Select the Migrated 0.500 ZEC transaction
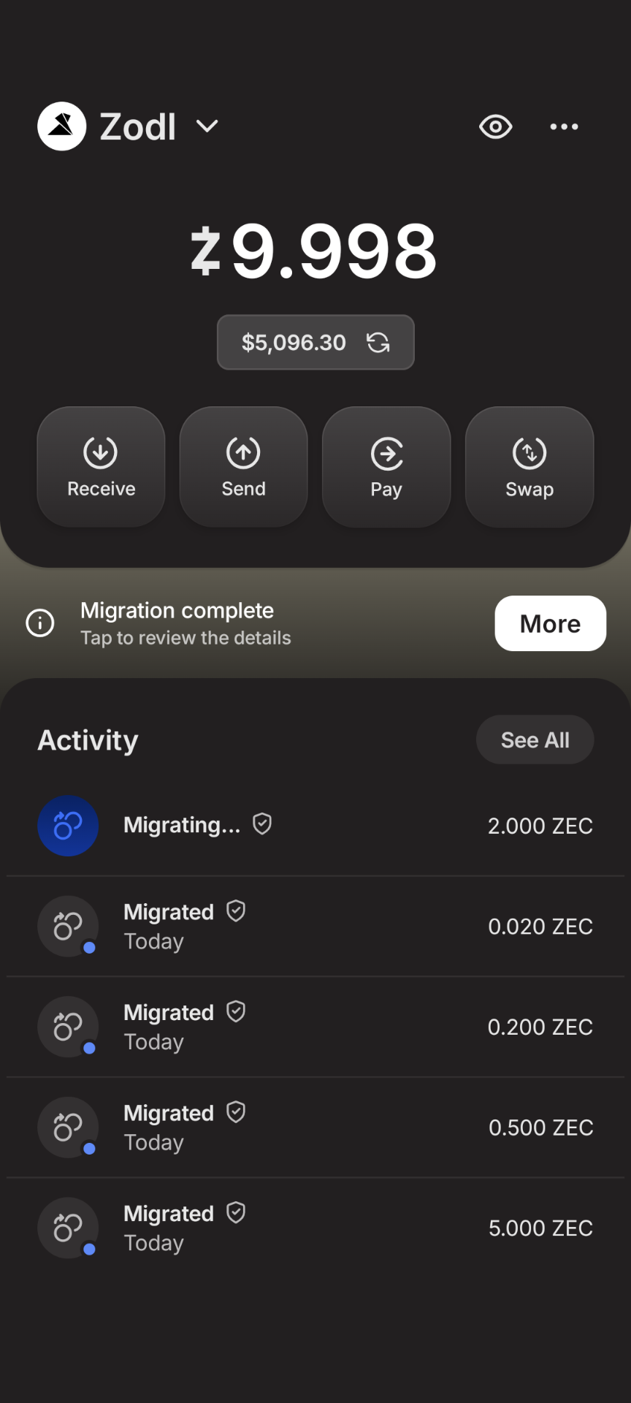The image size is (631, 1403). (x=315, y=1127)
